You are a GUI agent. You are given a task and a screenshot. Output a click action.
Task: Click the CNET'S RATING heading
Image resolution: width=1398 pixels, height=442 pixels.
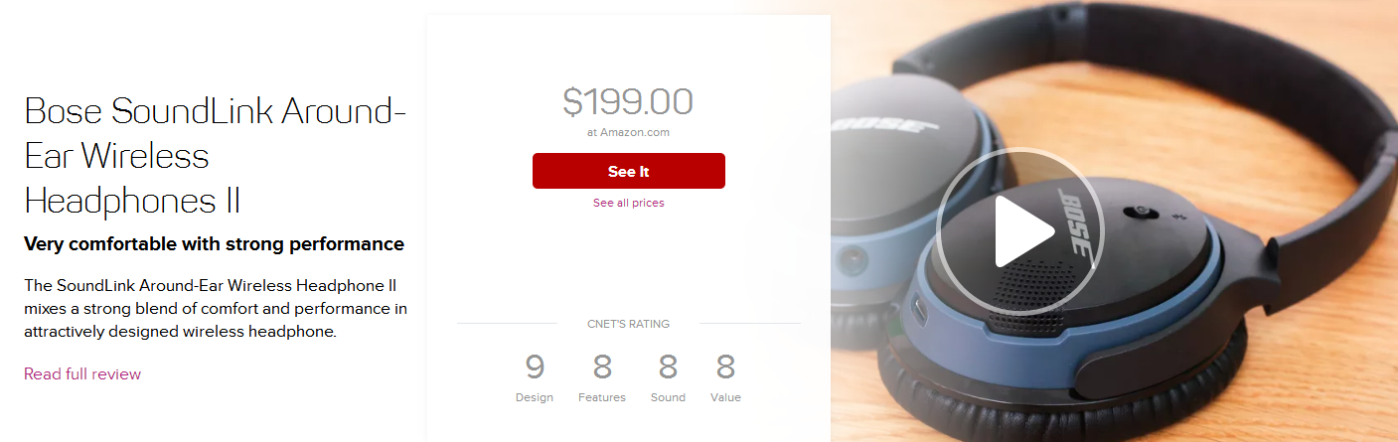[x=628, y=324]
